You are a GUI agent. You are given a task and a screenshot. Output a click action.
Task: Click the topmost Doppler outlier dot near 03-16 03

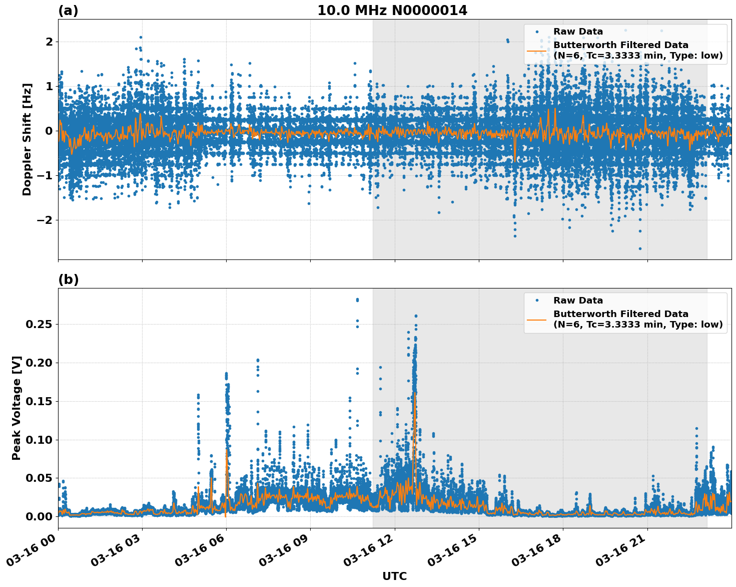tap(140, 37)
